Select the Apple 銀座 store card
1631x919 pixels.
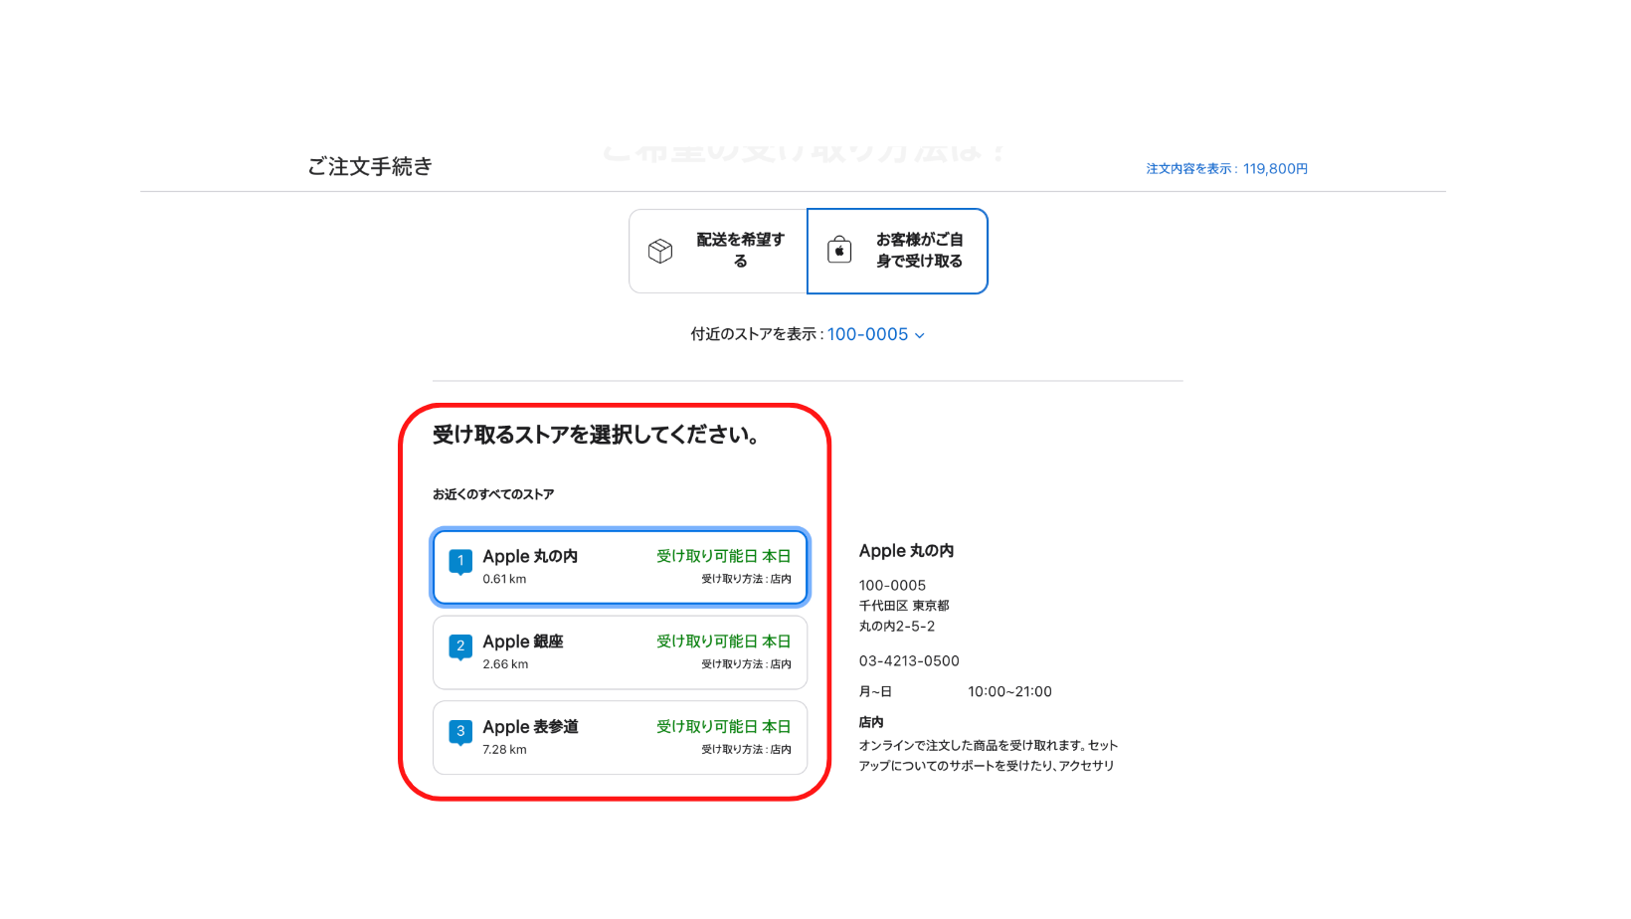coord(620,652)
